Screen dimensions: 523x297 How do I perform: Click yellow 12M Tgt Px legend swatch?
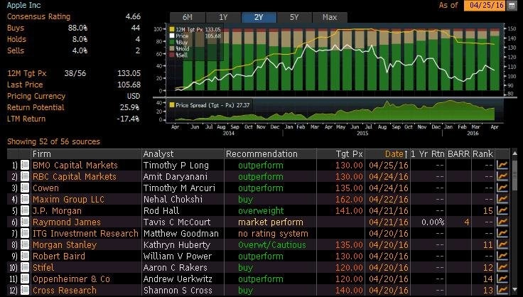[x=172, y=29]
